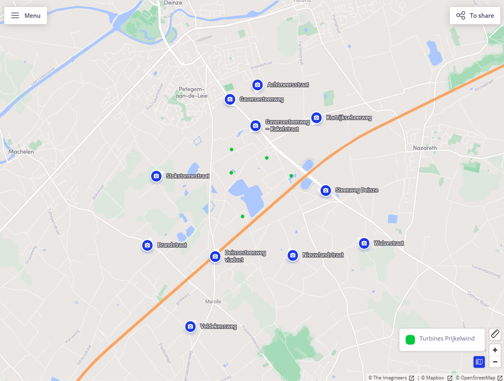Zoom in with the plus button
504x381 pixels.
tap(495, 350)
